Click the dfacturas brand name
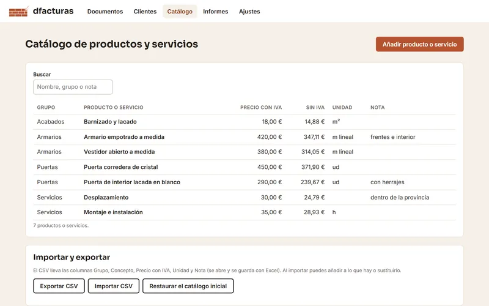This screenshot has height=306, width=489. [53, 11]
